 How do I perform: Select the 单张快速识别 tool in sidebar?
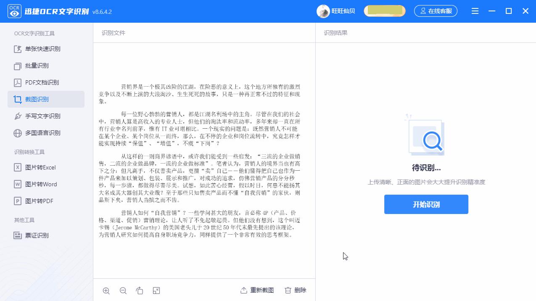tap(42, 49)
